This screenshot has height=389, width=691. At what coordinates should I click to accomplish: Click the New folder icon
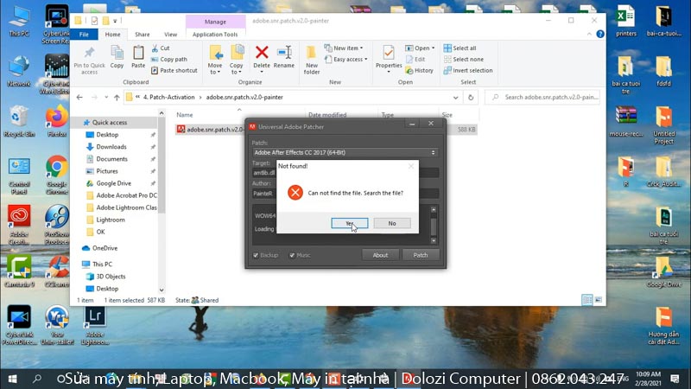312,57
